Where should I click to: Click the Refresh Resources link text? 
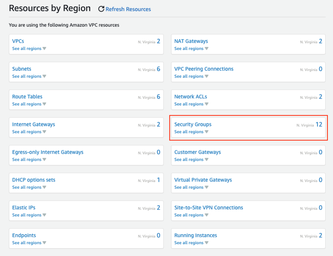point(128,9)
